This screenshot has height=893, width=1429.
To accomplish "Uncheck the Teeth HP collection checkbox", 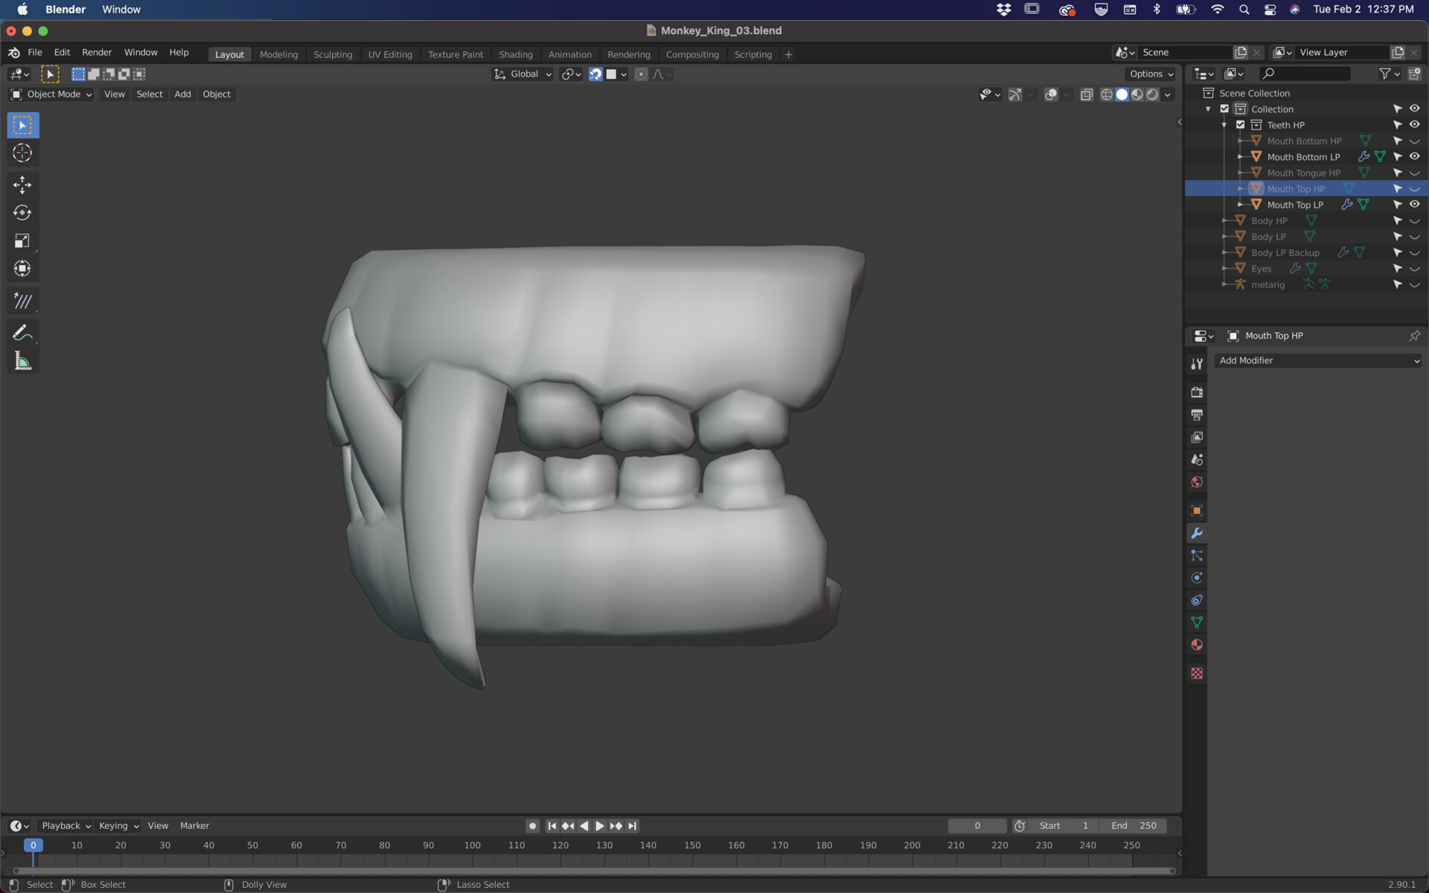I will tap(1241, 125).
